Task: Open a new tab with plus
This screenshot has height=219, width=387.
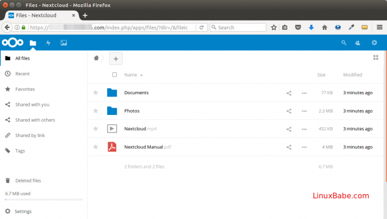Action: [85, 15]
